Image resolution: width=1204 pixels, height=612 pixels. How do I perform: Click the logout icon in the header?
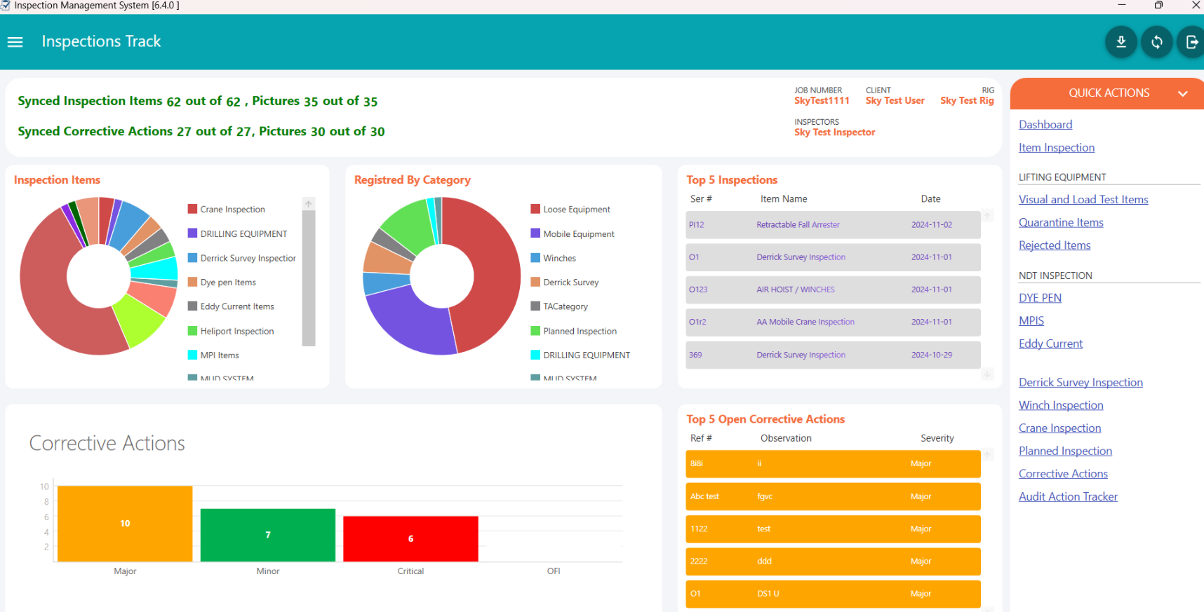(1191, 42)
